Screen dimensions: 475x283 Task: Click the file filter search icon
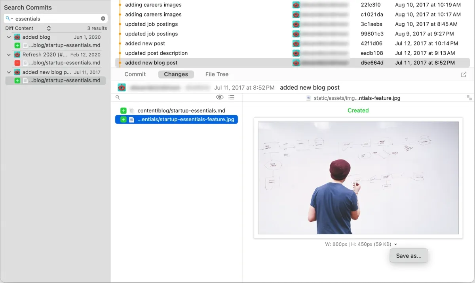pos(118,97)
